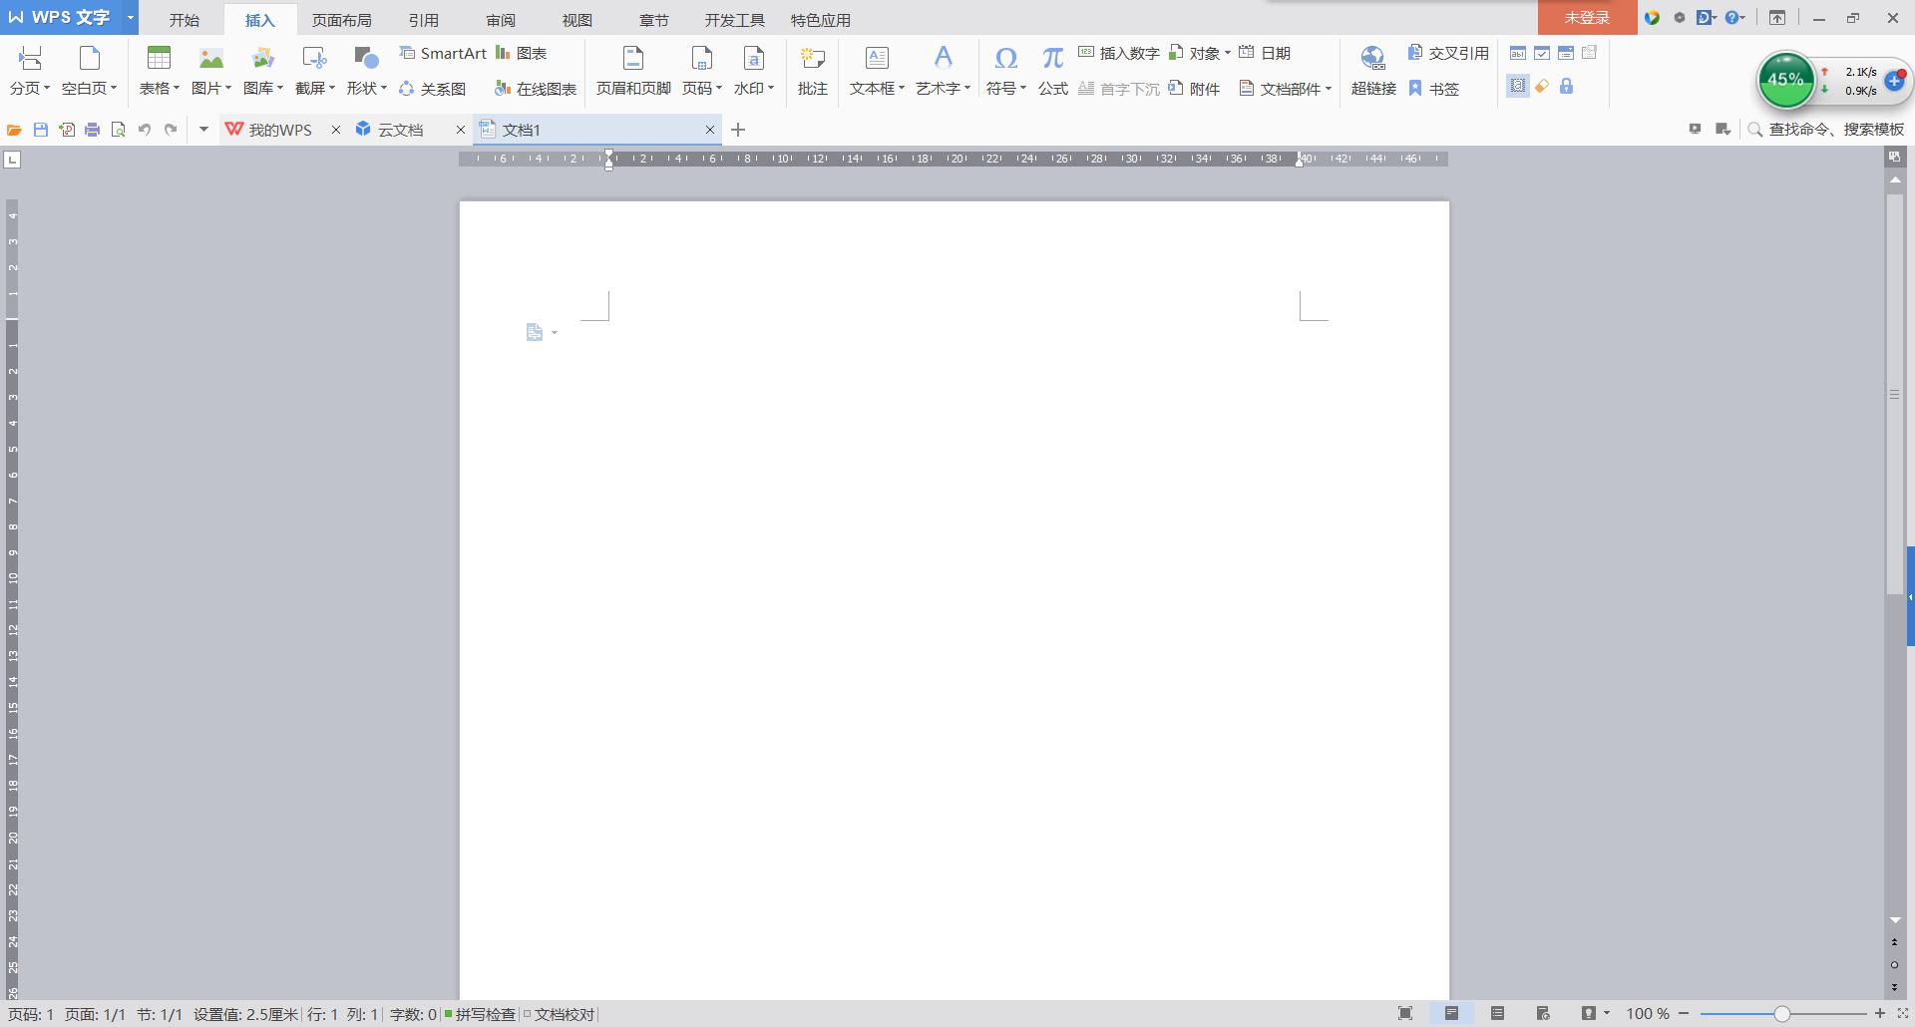Insert a blank page with 空白页
This screenshot has height=1027, width=1915.
pos(90,58)
